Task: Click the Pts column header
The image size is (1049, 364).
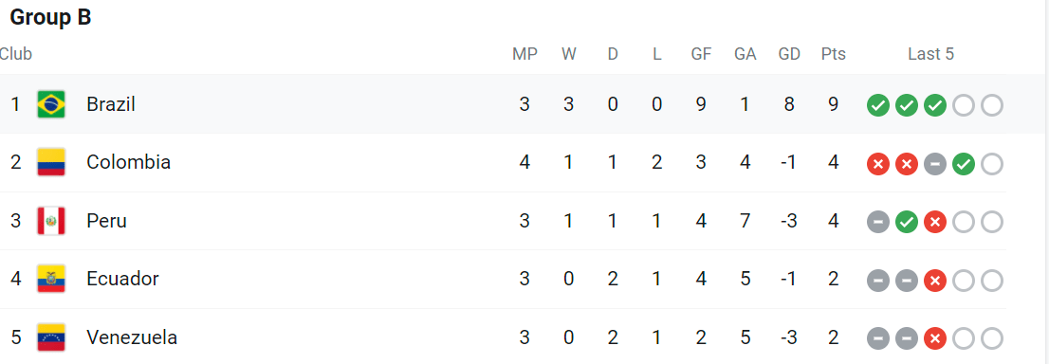Action: click(834, 54)
